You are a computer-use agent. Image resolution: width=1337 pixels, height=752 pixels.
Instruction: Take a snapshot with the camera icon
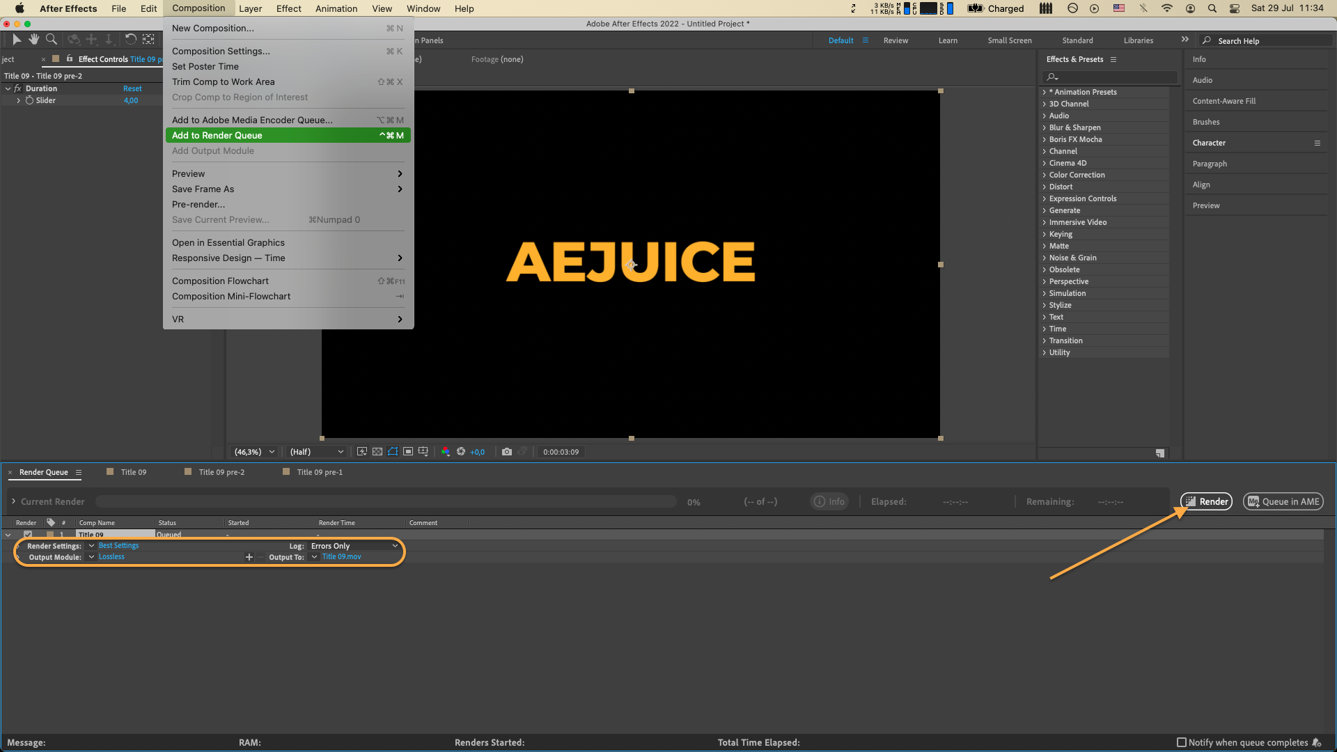(x=506, y=452)
